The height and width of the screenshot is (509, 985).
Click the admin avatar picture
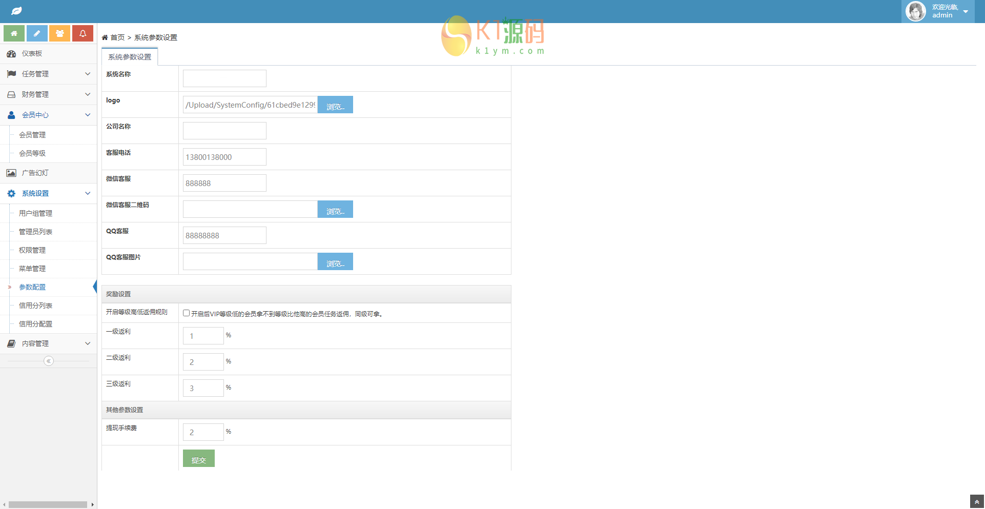916,11
